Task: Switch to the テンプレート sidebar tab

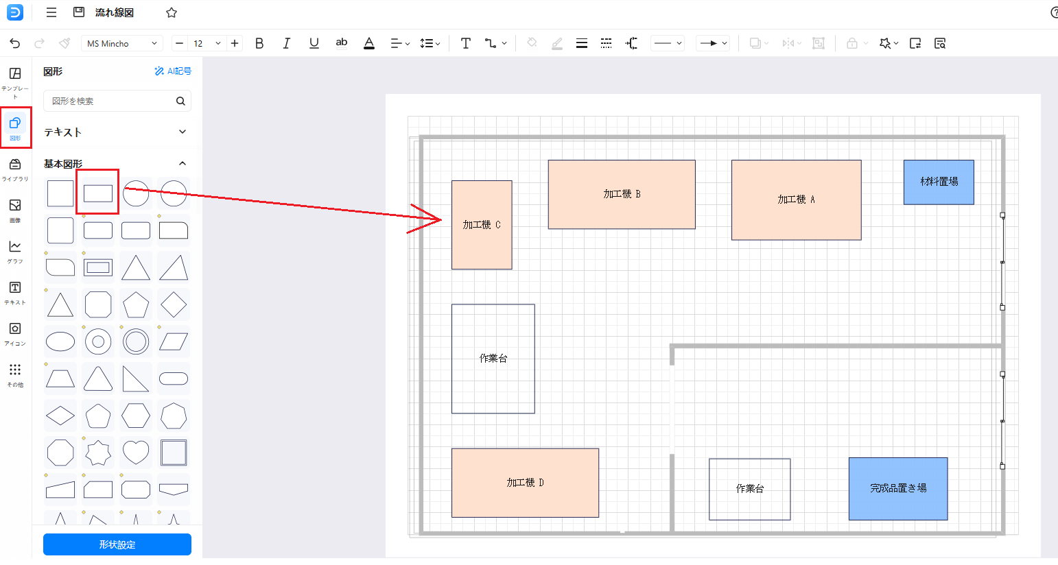Action: [15, 81]
